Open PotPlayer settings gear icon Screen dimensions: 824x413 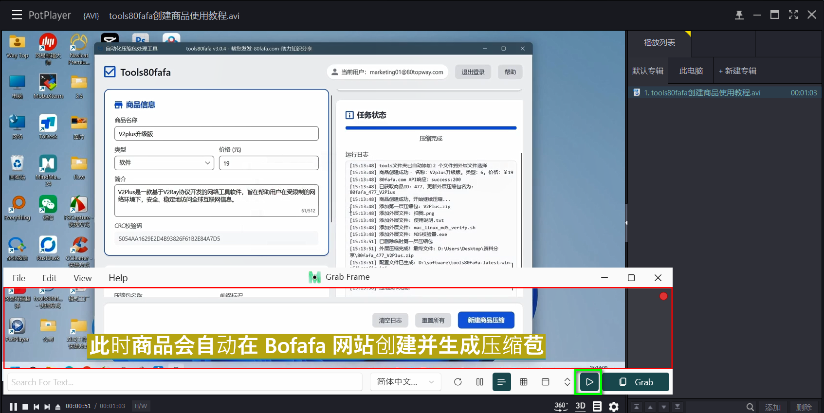tap(614, 406)
